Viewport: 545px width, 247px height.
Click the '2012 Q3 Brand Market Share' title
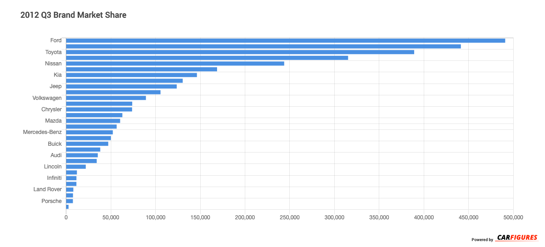[x=74, y=15]
